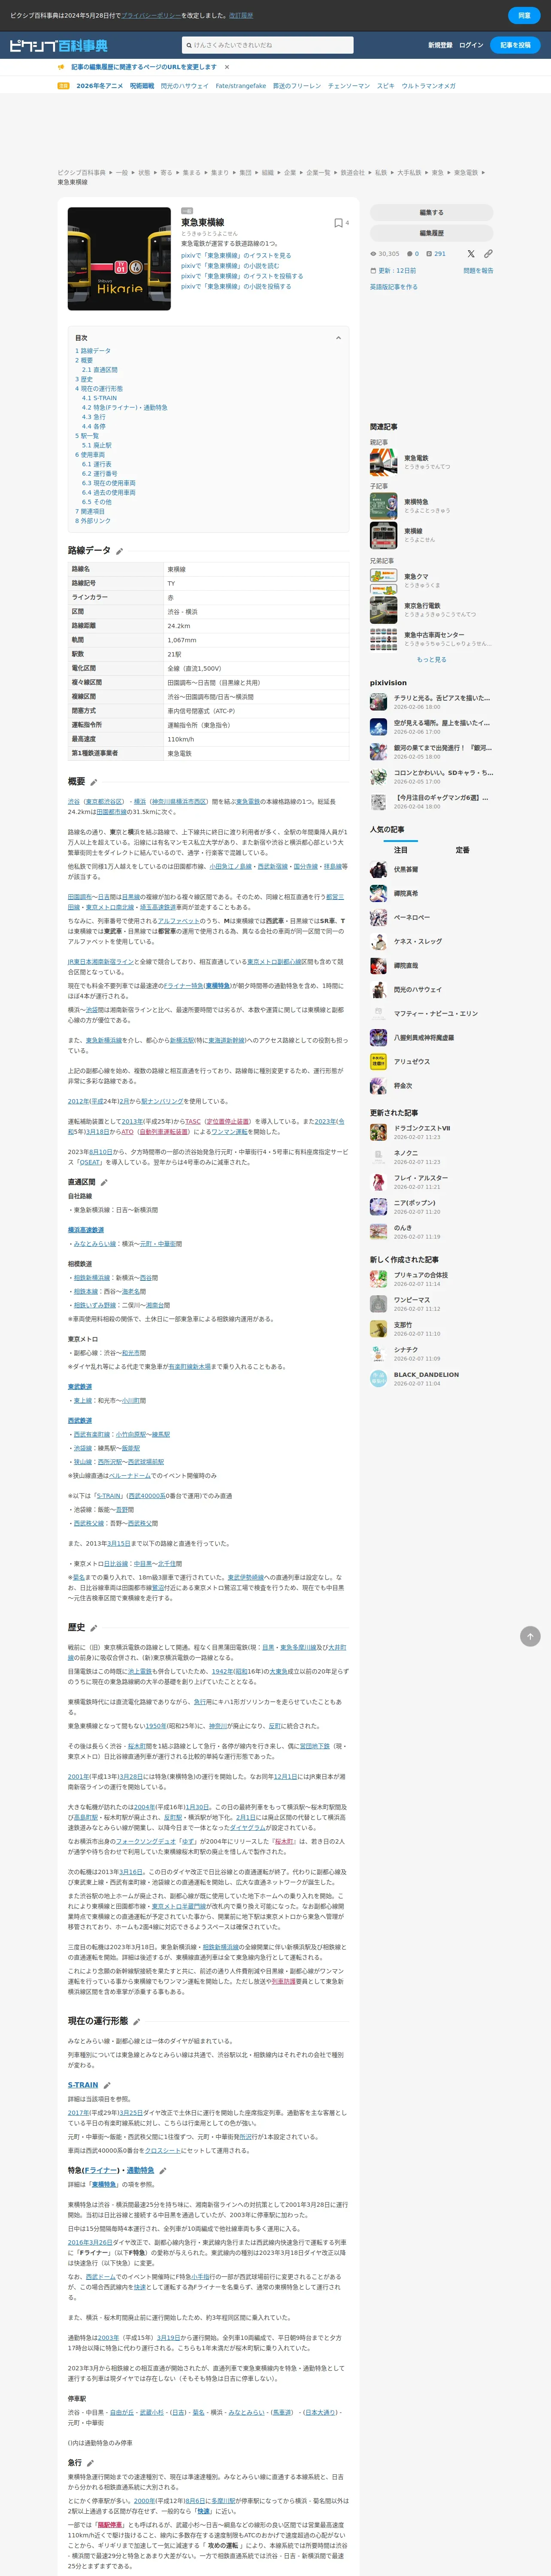Open the ログイン link

click(x=471, y=45)
